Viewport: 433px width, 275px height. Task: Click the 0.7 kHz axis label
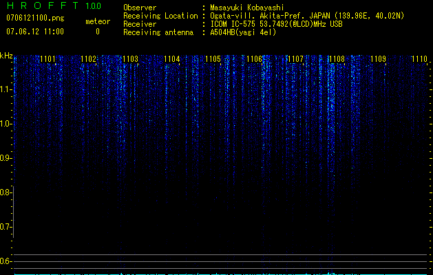coord(6,227)
